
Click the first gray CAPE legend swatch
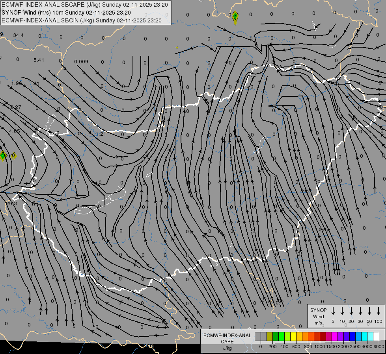click(258, 336)
